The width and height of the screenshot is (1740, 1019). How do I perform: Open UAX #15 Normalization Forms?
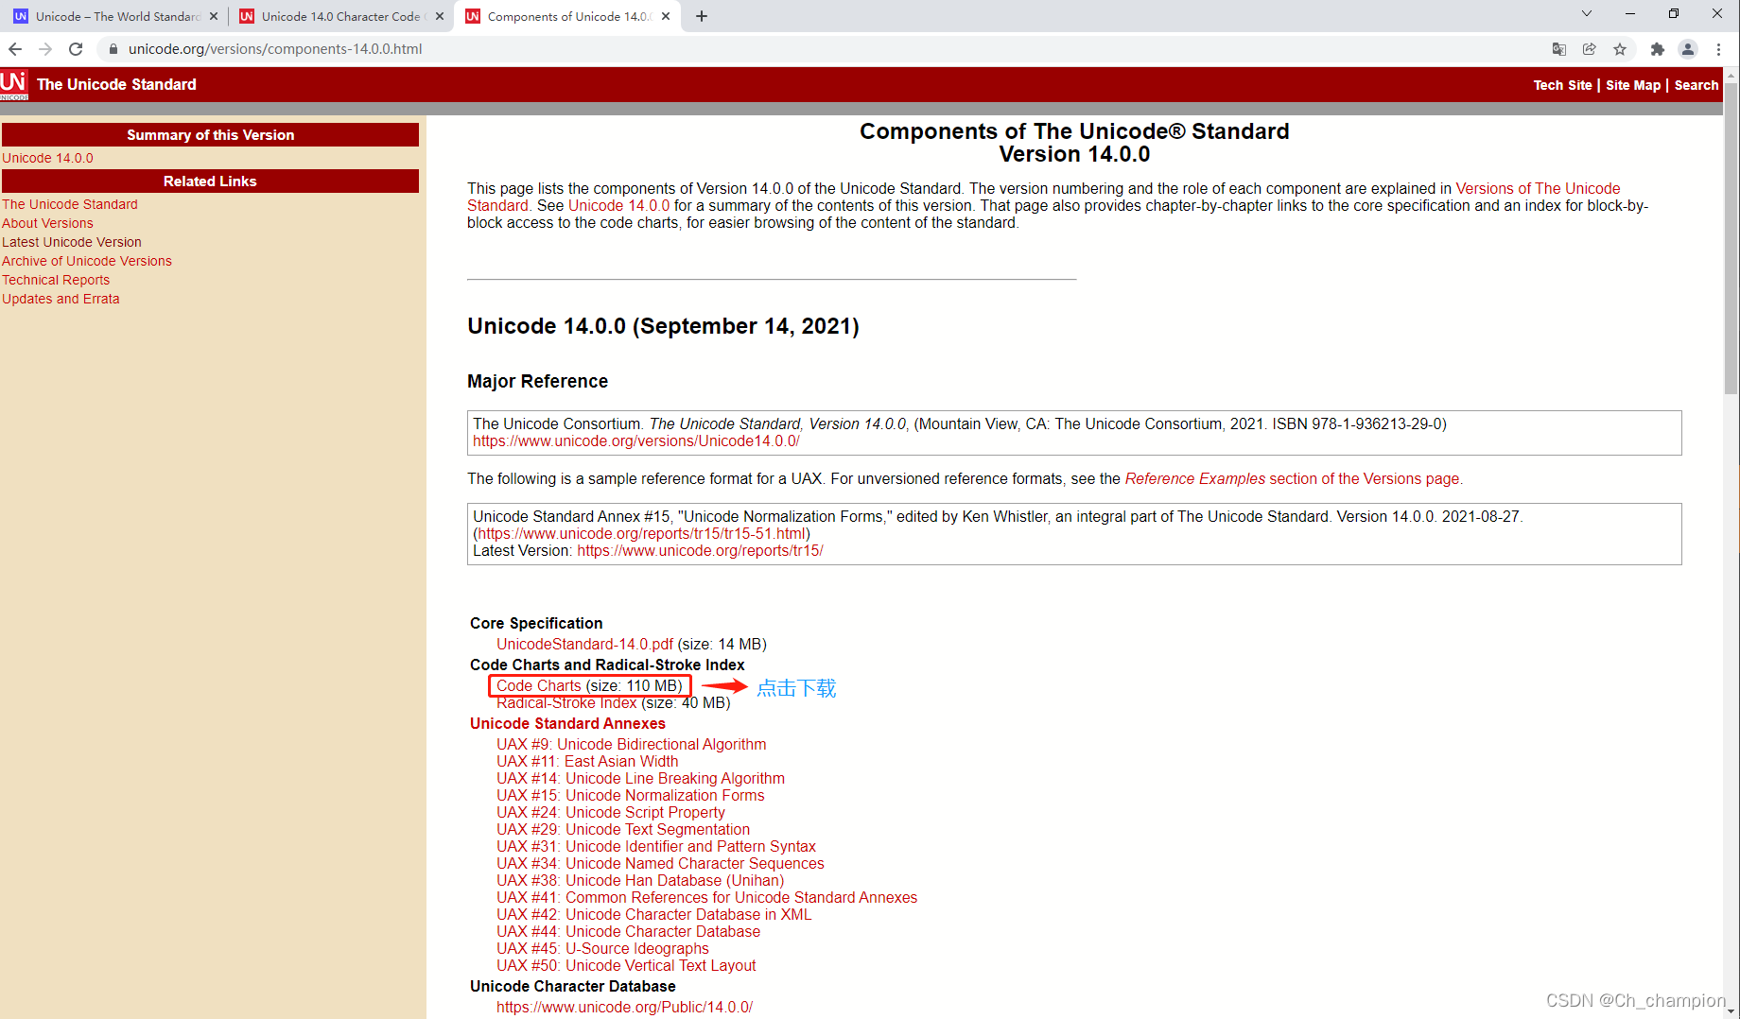coord(631,795)
